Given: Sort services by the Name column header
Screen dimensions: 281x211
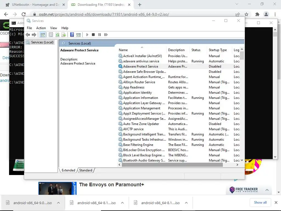Looking at the screenshot, I should 142,50.
